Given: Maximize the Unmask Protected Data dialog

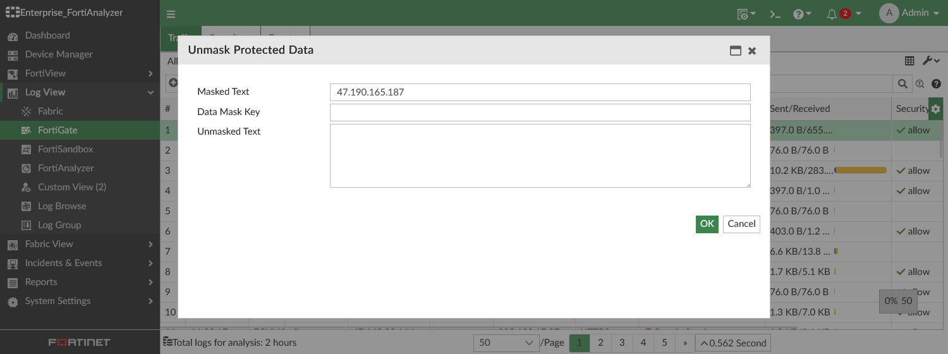Looking at the screenshot, I should 736,51.
